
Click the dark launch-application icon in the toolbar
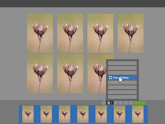108,103
